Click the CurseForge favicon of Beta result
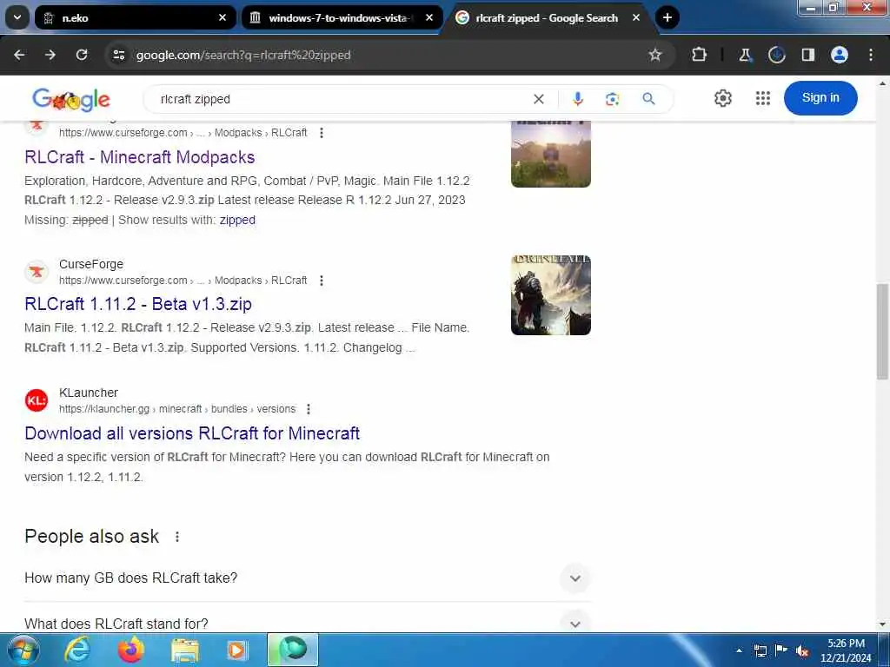The height and width of the screenshot is (667, 890). tap(37, 272)
